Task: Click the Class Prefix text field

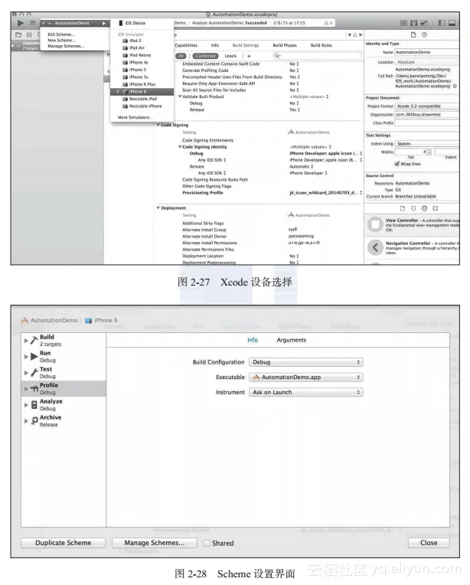Action: pos(427,123)
